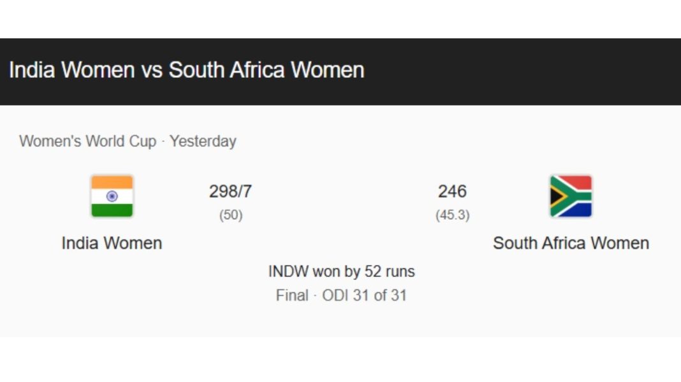Click the 246 South Africa score
Image resolution: width=681 pixels, height=382 pixels.
(x=452, y=191)
